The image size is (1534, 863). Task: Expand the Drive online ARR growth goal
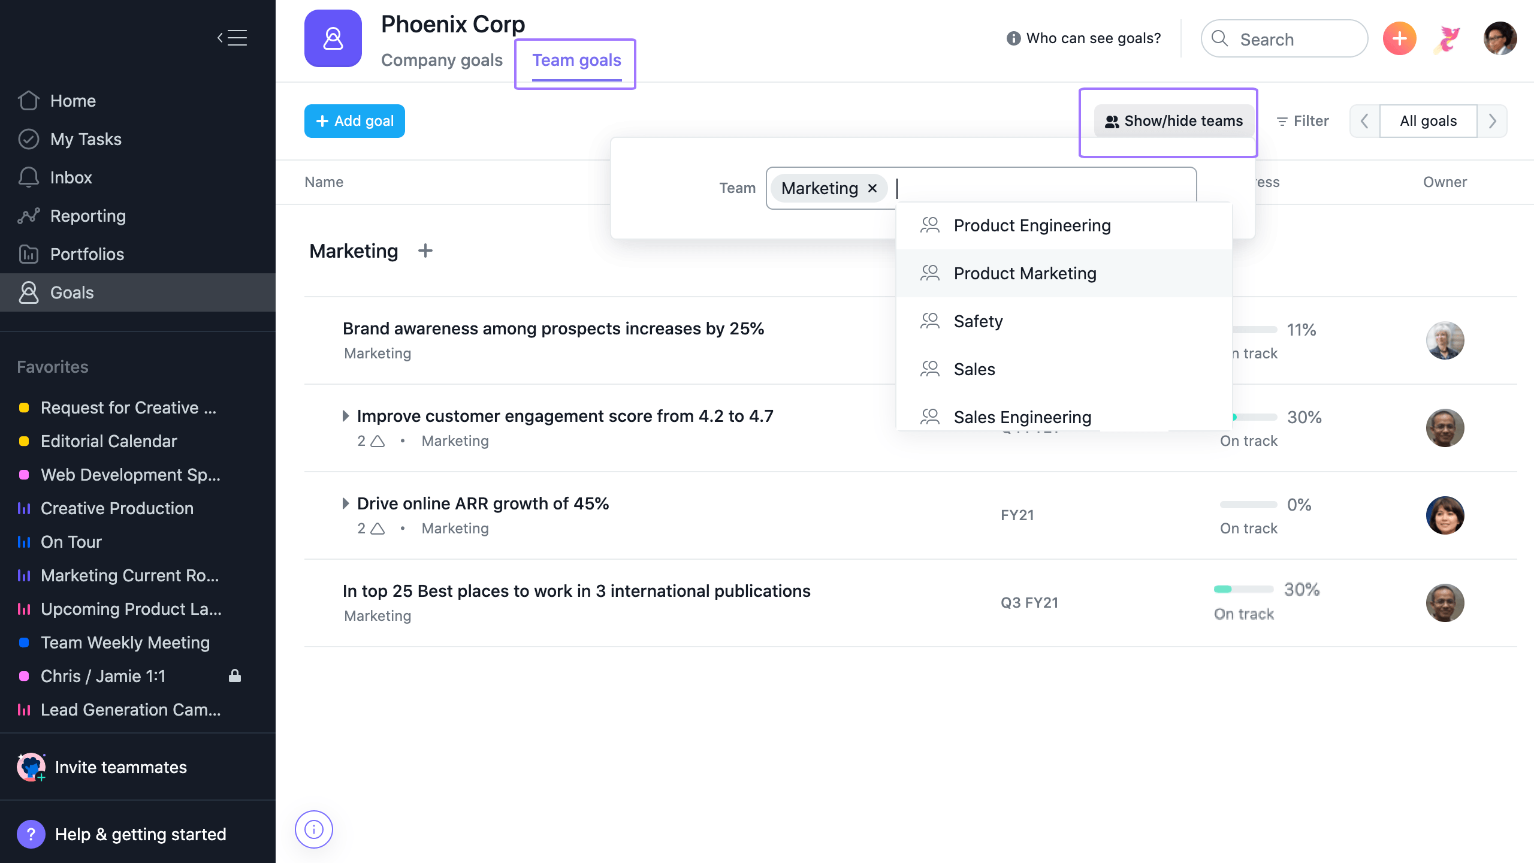click(x=346, y=503)
